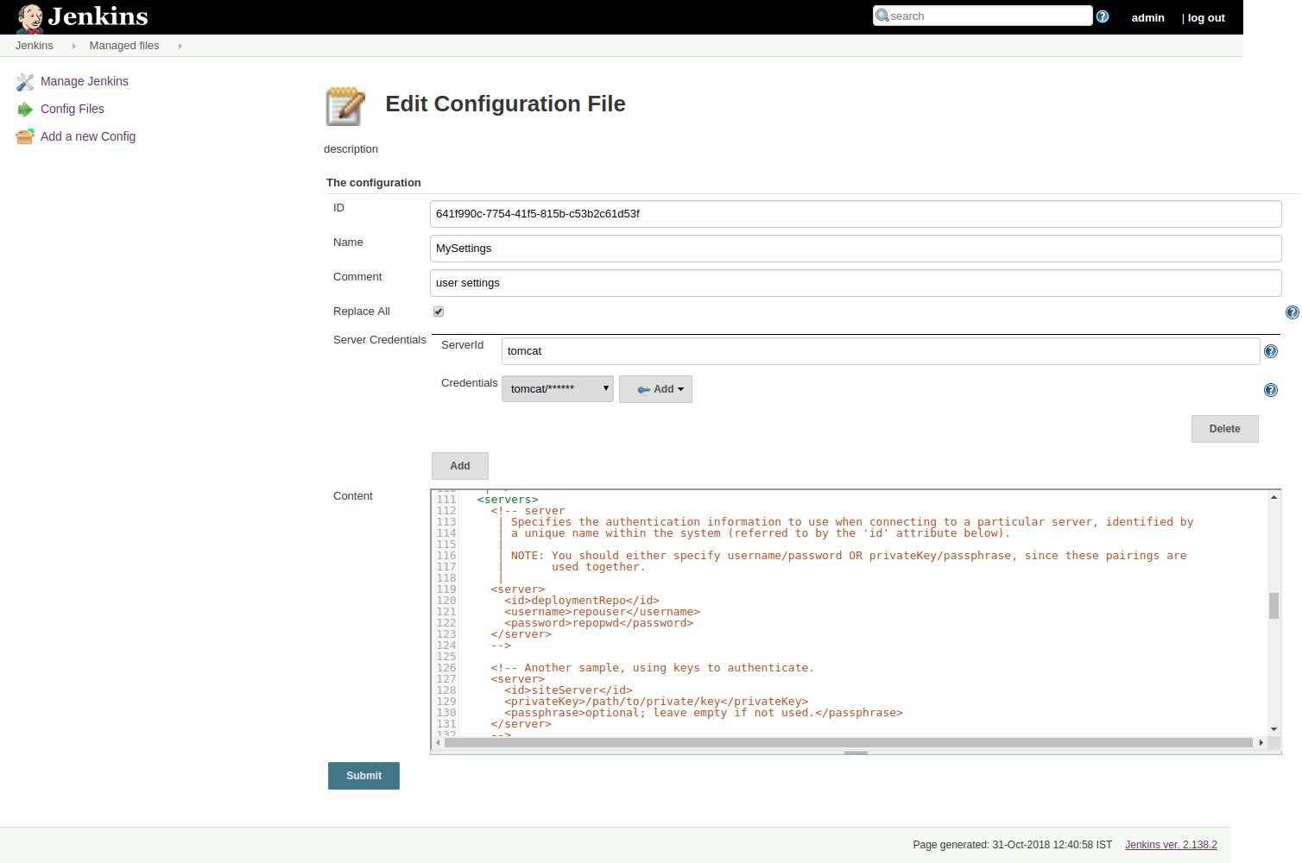Click the Jenkins butler logo
Viewport: 1302px width, 863px height.
pyautogui.click(x=30, y=16)
